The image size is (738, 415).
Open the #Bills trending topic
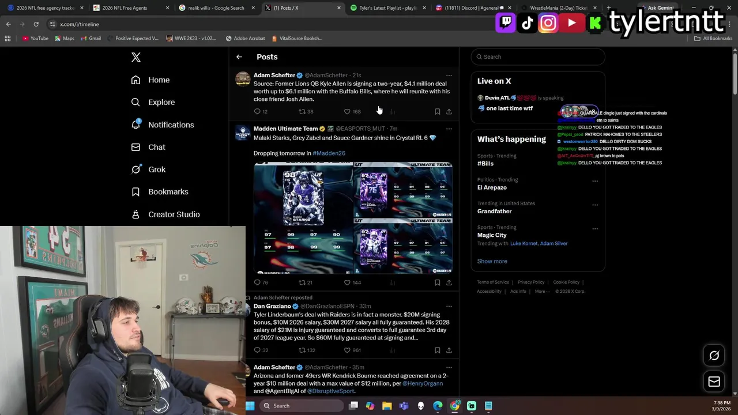tap(485, 164)
